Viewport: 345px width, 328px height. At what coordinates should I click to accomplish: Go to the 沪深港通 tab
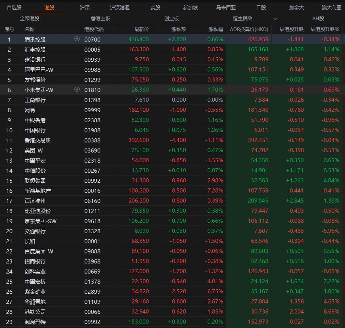point(120,8)
